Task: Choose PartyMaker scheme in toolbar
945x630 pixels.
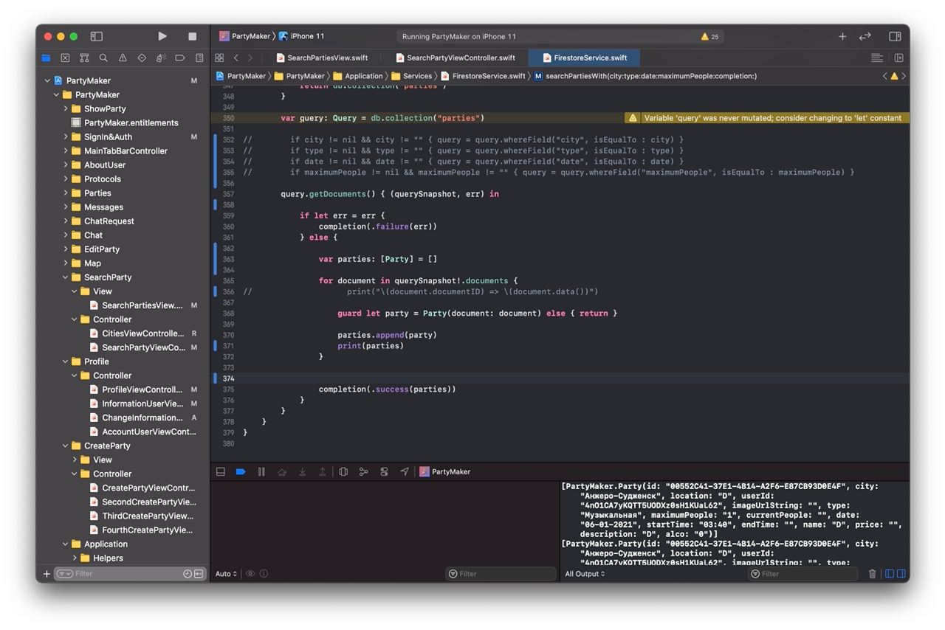Action: [x=245, y=36]
